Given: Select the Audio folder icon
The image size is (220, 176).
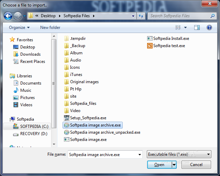Looking at the screenshot, I should tap(66, 60).
